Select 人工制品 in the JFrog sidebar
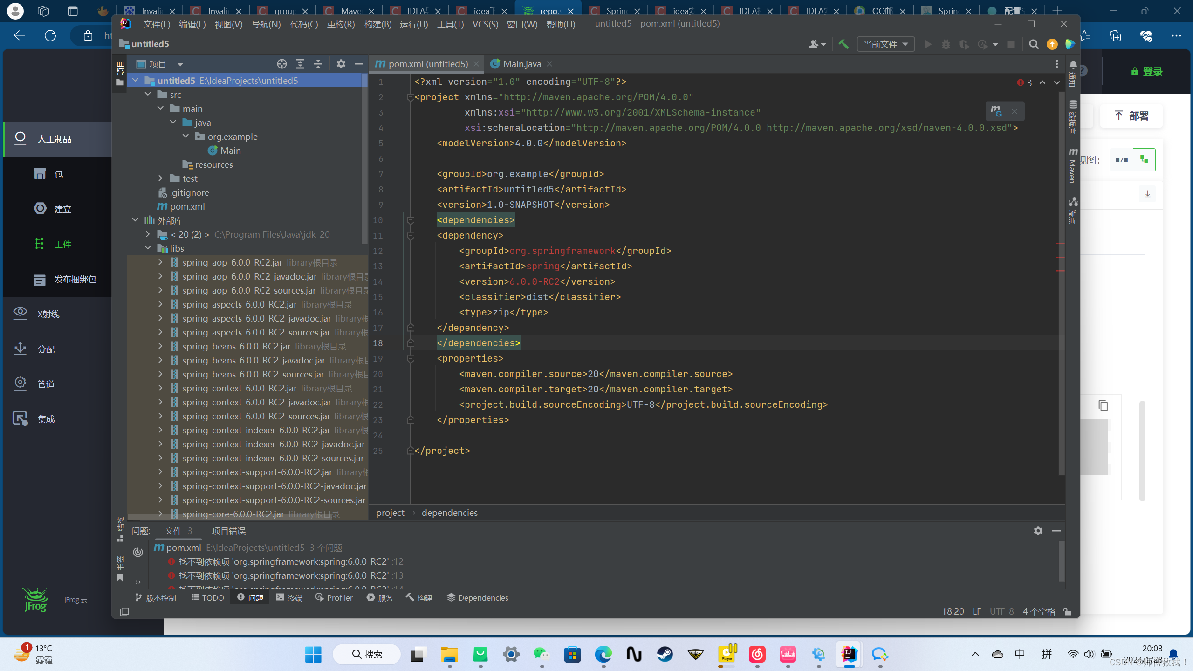The width and height of the screenshot is (1193, 671). (55, 139)
